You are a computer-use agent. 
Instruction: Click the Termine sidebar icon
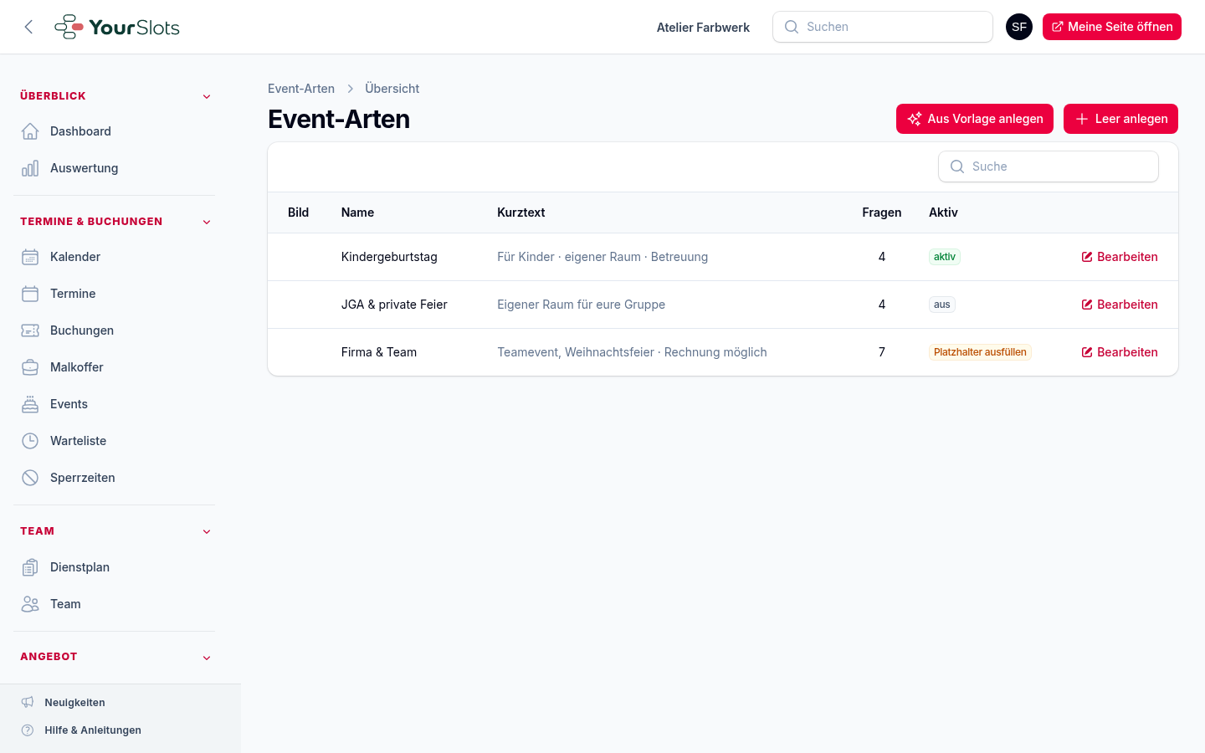coord(30,294)
